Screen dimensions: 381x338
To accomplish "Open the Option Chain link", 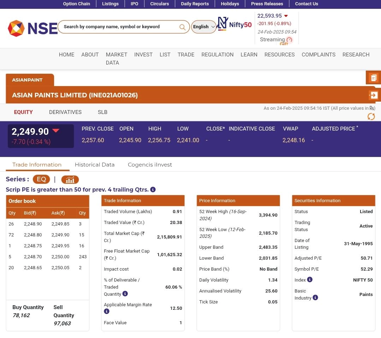I will [76, 4].
